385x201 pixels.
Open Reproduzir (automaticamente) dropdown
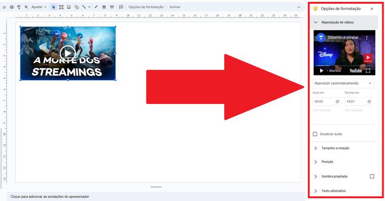[x=344, y=84]
